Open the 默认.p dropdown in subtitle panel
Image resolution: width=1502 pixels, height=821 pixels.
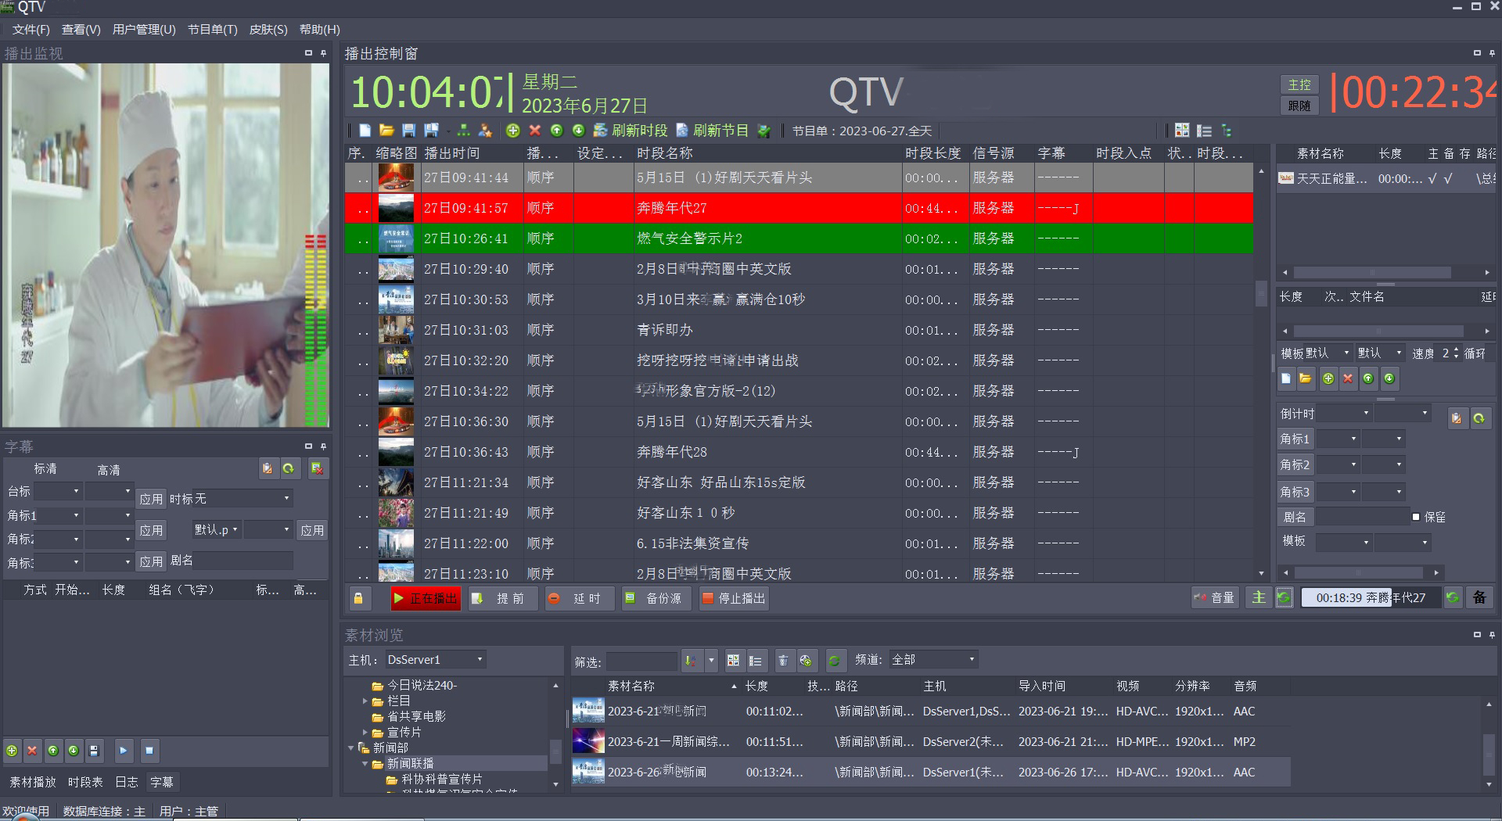click(216, 529)
